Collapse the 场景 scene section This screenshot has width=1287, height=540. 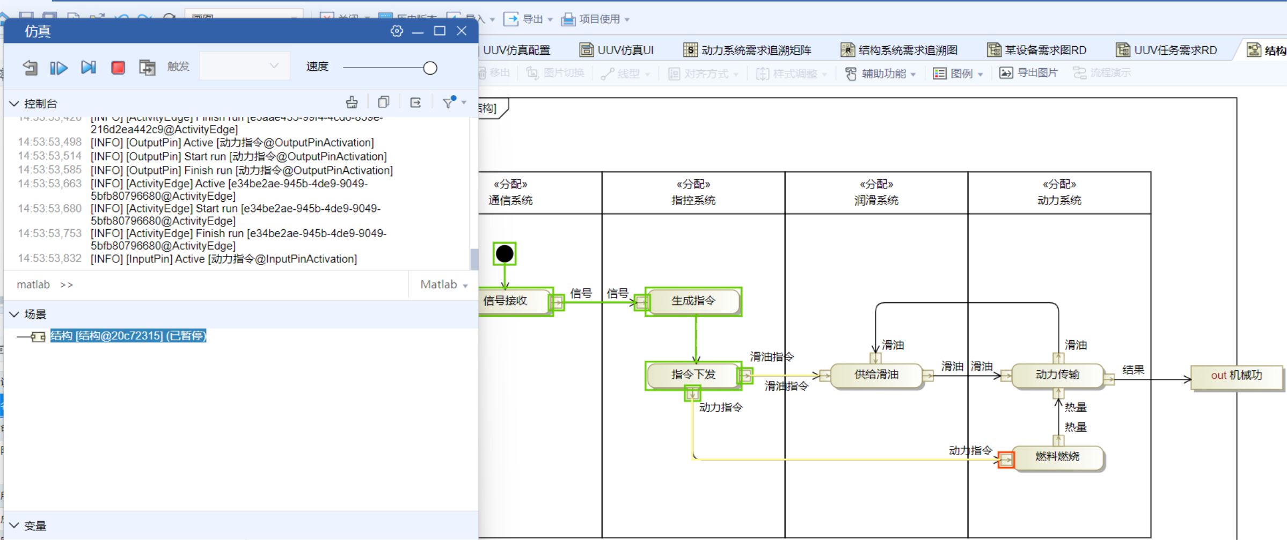(x=14, y=314)
